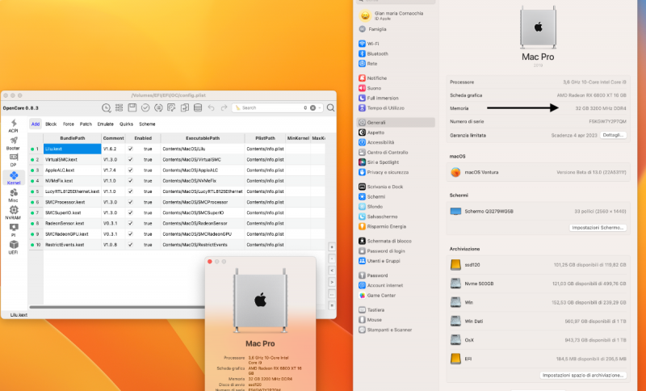The height and width of the screenshot is (391, 646).
Task: Click the redo arrow in OpenCore toolbar
Action: coord(224,107)
